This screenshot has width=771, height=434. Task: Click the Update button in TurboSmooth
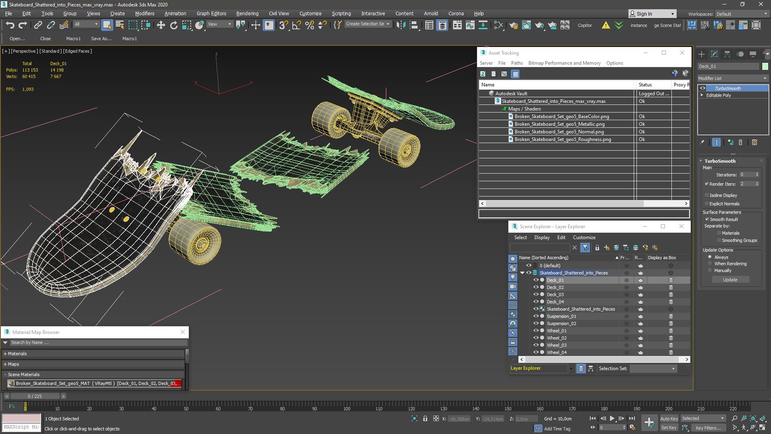(x=730, y=279)
